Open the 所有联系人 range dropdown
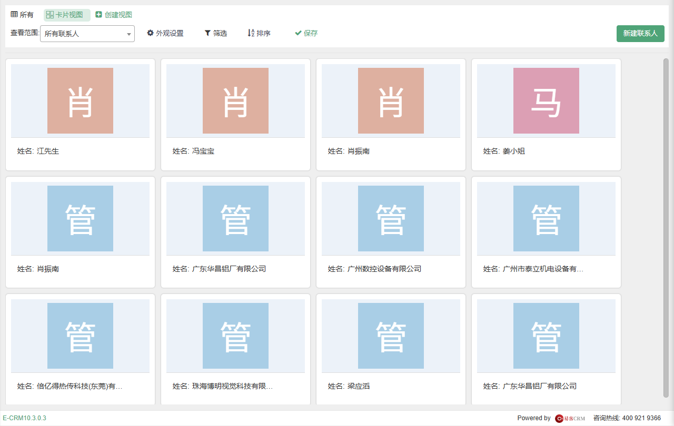The image size is (674, 426). [87, 34]
